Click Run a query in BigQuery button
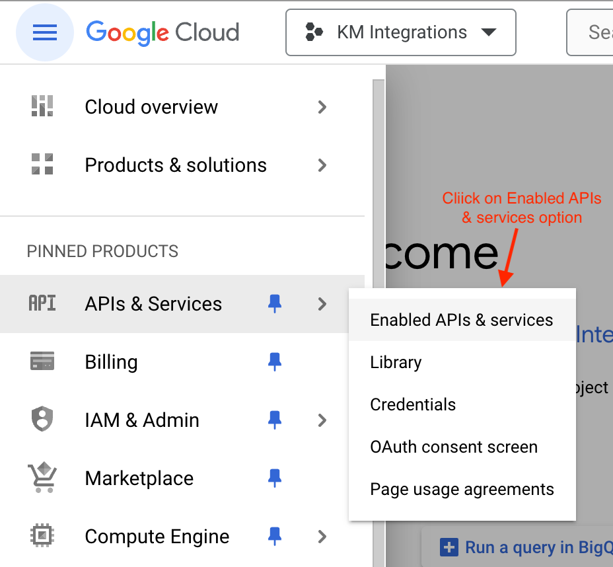Image resolution: width=613 pixels, height=567 pixels. point(517,547)
